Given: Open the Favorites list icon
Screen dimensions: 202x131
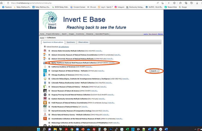Looking at the screenshot, I should [x=180, y=3].
